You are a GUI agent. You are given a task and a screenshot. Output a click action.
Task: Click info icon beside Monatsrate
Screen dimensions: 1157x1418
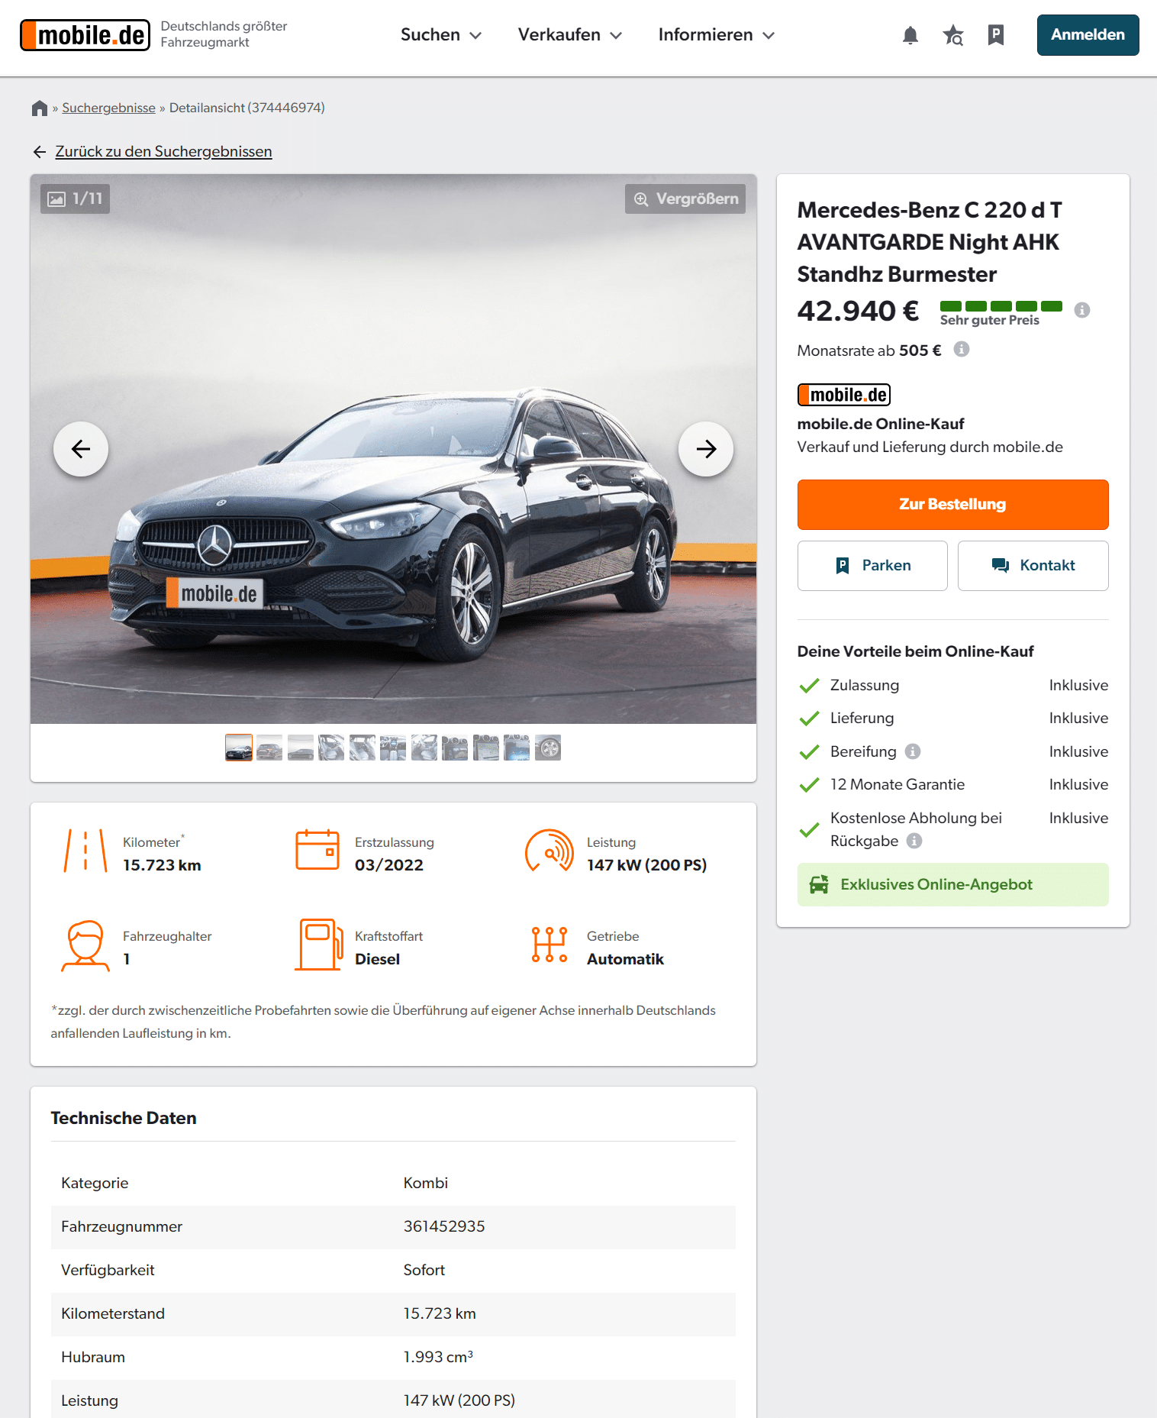(962, 349)
